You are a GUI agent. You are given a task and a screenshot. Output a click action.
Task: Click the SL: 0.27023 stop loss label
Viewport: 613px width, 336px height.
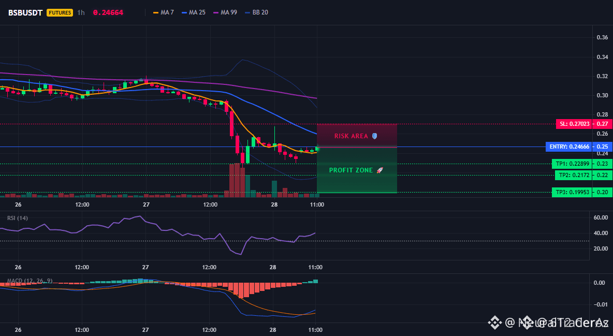574,124
